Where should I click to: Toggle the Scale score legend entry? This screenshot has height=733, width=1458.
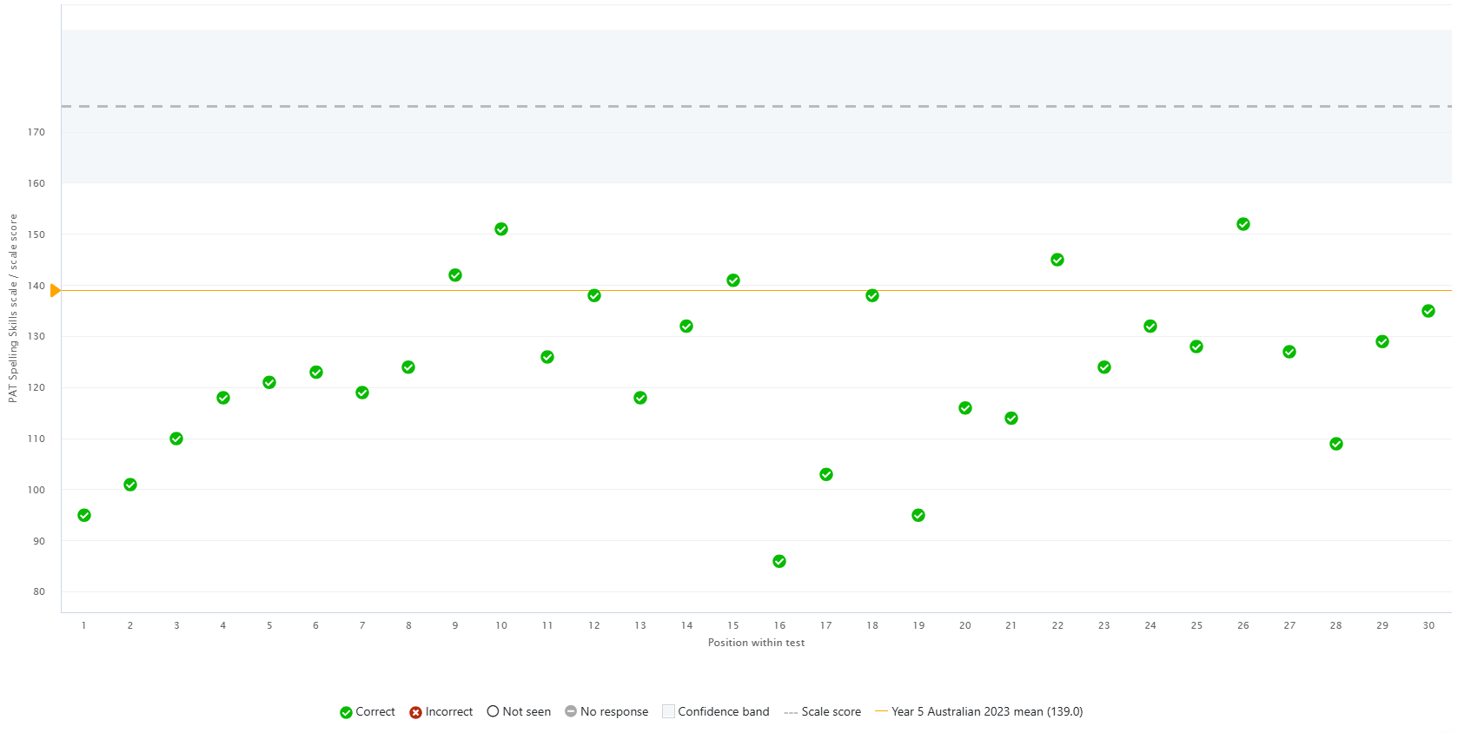pyautogui.click(x=822, y=712)
